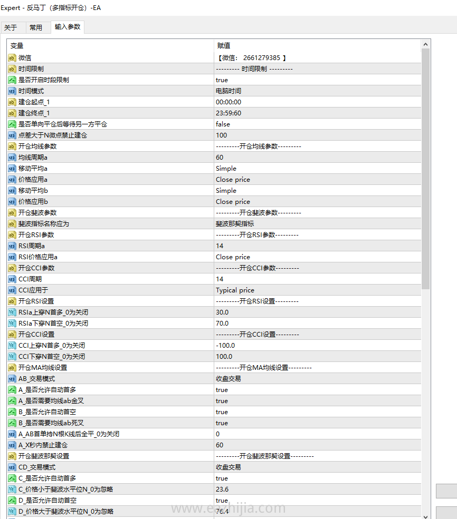Click the vertical scrollbar thumb

tap(425, 169)
